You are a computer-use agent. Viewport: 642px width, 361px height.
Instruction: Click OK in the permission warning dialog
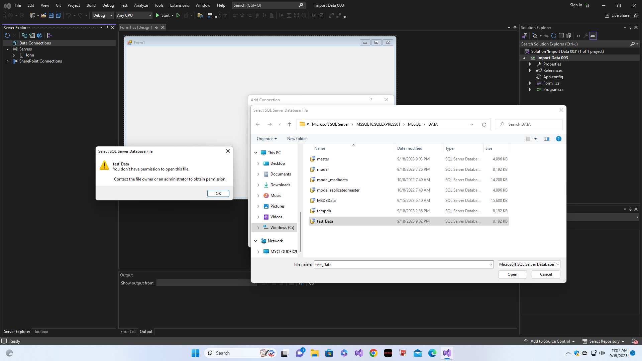(x=218, y=194)
